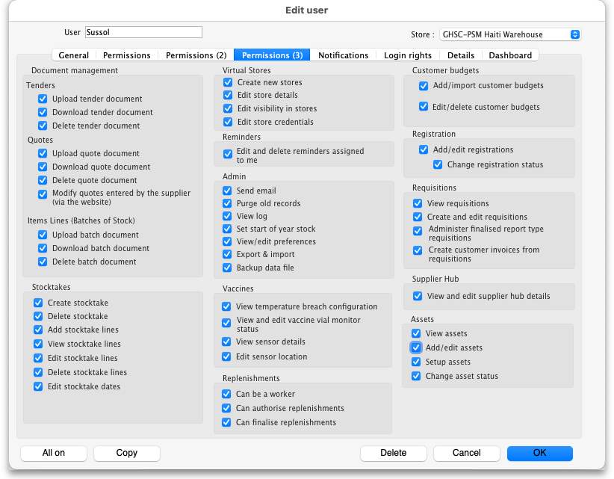Open the Store dropdown menu
This screenshot has width=614, height=479.
[x=510, y=34]
